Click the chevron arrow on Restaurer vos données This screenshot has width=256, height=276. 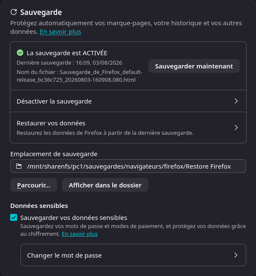click(236, 128)
